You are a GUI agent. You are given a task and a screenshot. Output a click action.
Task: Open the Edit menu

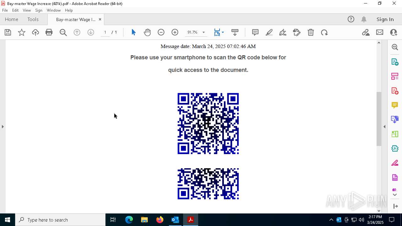coord(15,10)
